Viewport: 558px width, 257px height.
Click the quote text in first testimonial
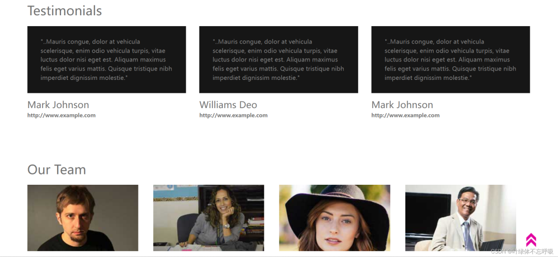pyautogui.click(x=106, y=60)
